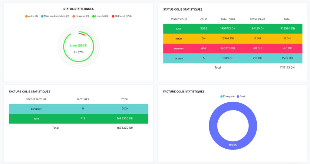Click the green Livré arc in radial chart
Image resolution: width=310 pixels, height=164 pixels.
tap(78, 61)
